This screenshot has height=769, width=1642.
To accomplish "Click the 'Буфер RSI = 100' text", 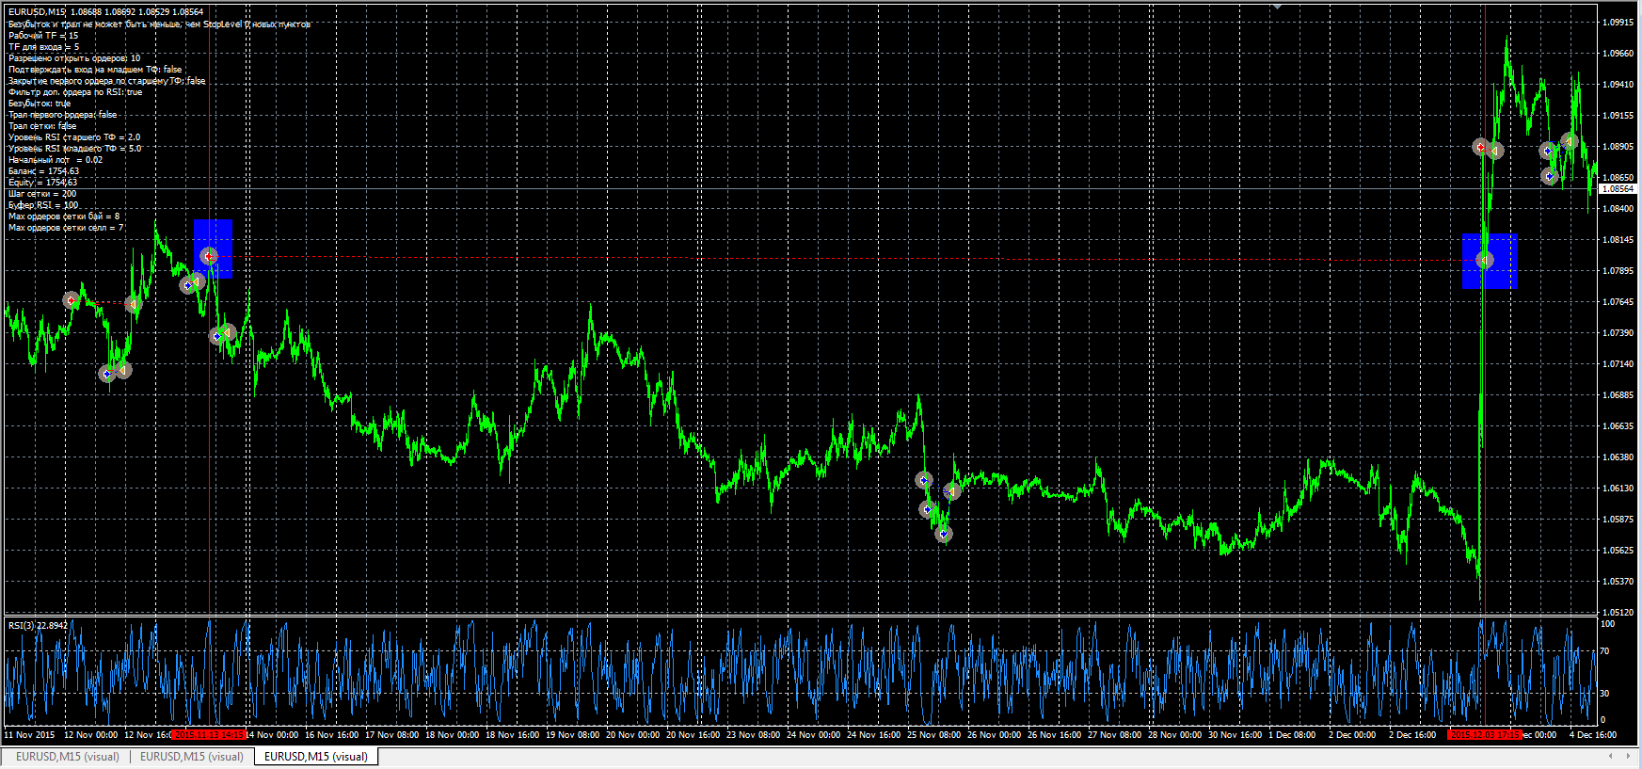I will click(x=43, y=205).
